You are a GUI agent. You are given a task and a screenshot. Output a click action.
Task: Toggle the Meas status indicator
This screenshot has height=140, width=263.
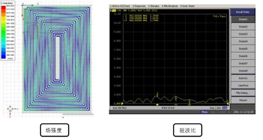[x=205, y=112]
